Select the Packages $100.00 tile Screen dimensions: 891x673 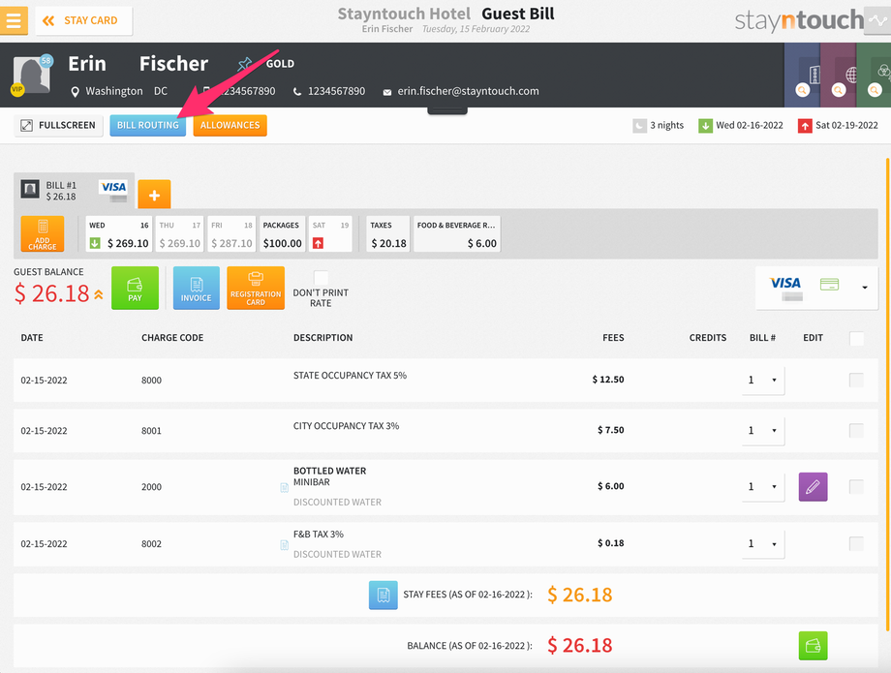tap(283, 233)
